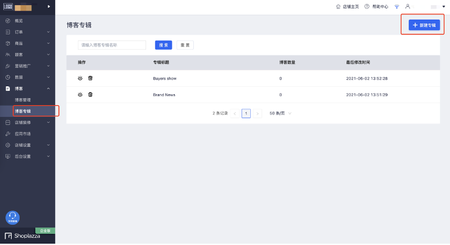Select the 博客管理 submenu item
The height and width of the screenshot is (245, 450).
coord(23,100)
